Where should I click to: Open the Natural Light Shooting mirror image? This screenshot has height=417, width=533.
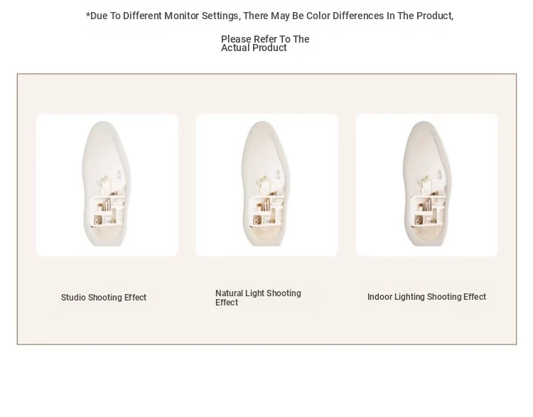click(x=266, y=185)
